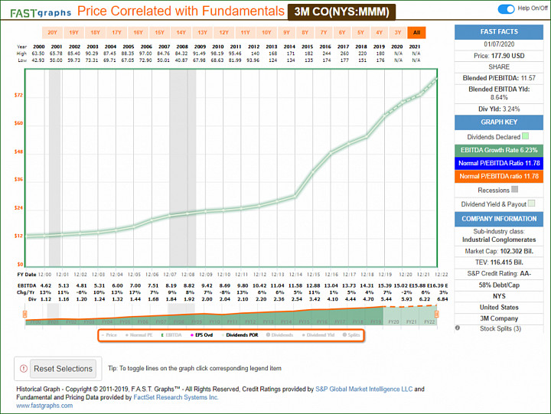Toggle the Normal PE legend item

point(139,335)
